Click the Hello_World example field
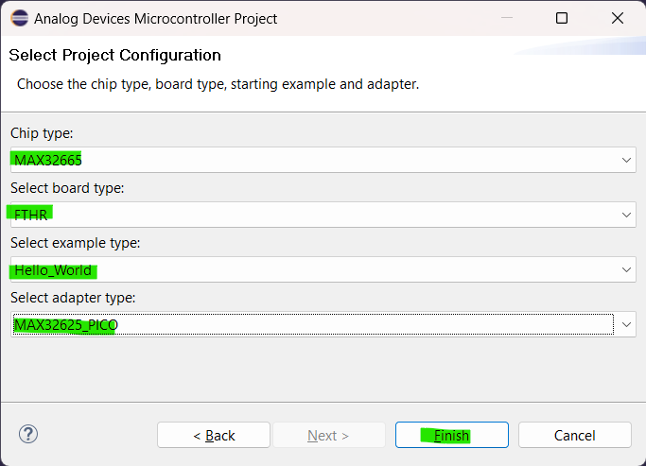 click(323, 269)
